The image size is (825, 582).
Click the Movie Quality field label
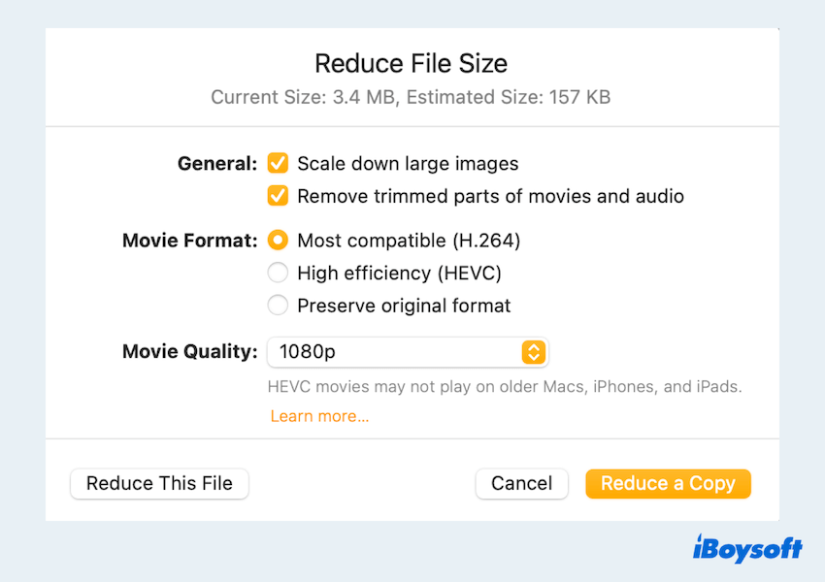coord(190,351)
